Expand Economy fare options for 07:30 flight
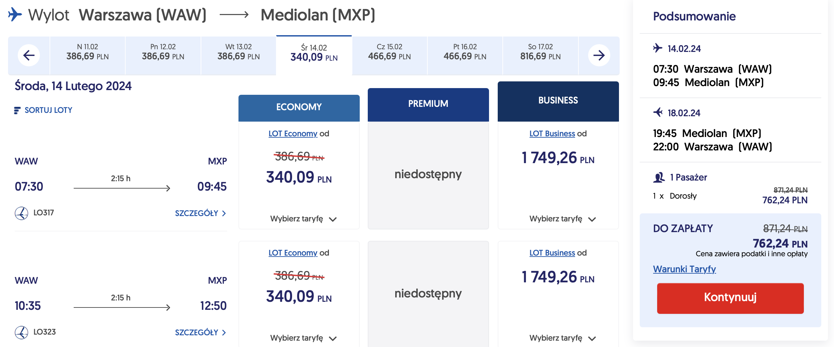 point(303,219)
